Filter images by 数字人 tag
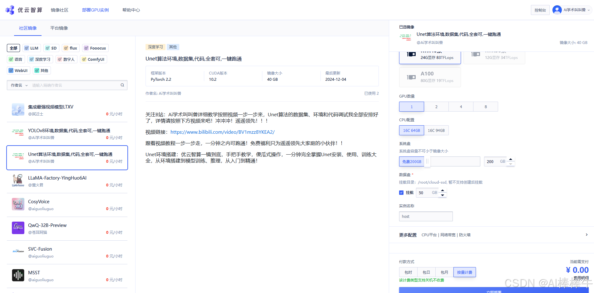Image resolution: width=594 pixels, height=293 pixels. pyautogui.click(x=67, y=59)
